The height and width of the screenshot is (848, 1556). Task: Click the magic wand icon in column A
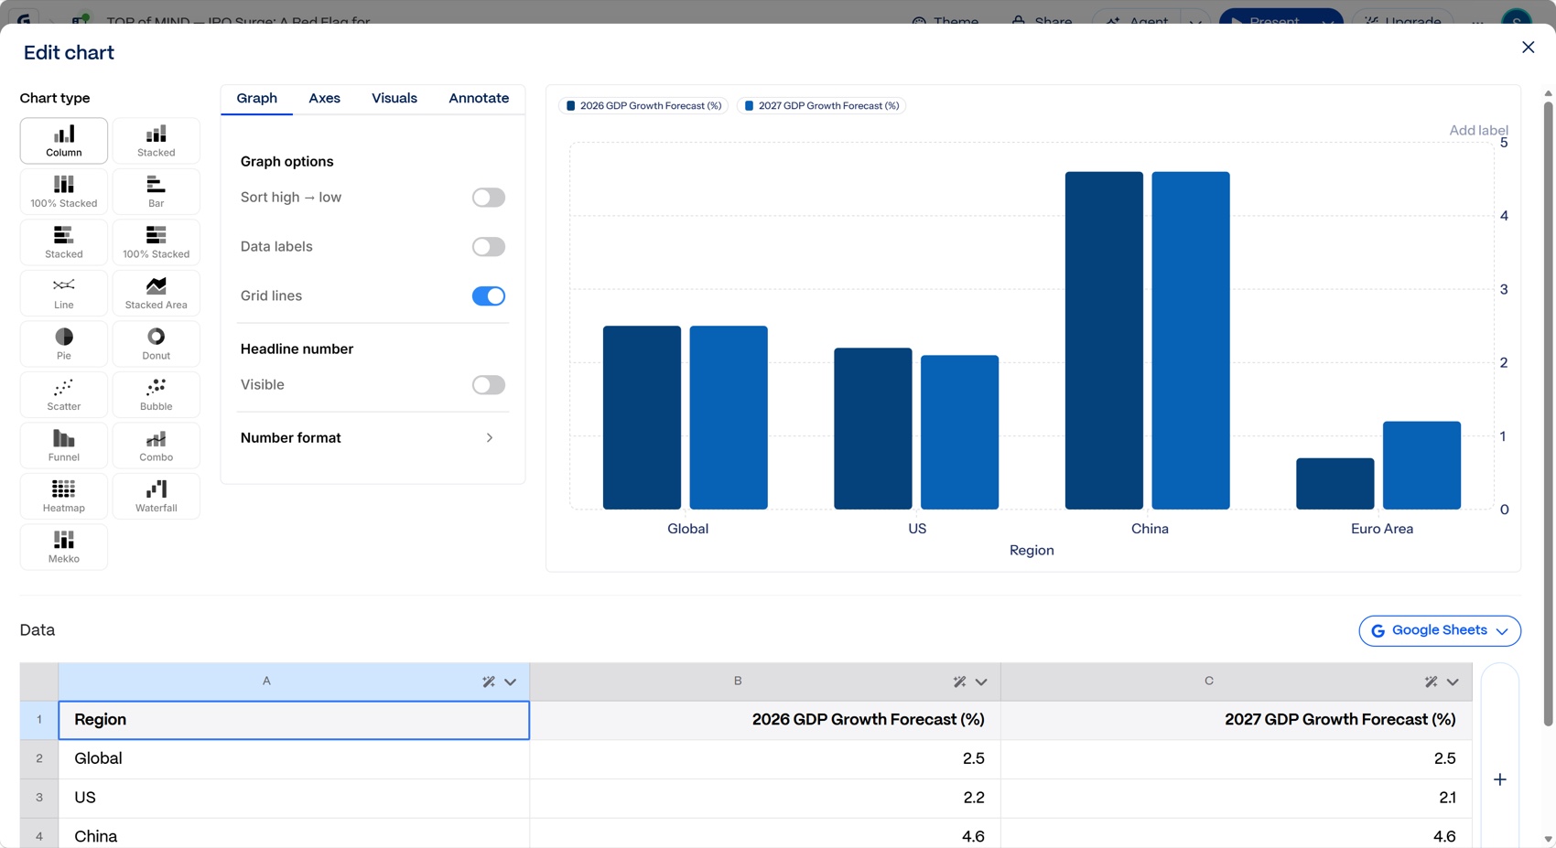[489, 682]
